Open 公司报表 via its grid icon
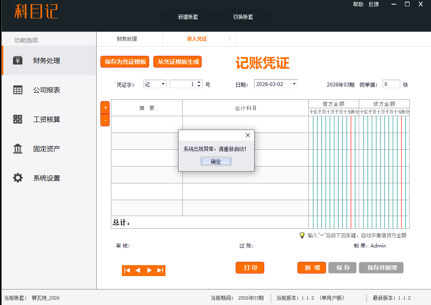 [18, 90]
